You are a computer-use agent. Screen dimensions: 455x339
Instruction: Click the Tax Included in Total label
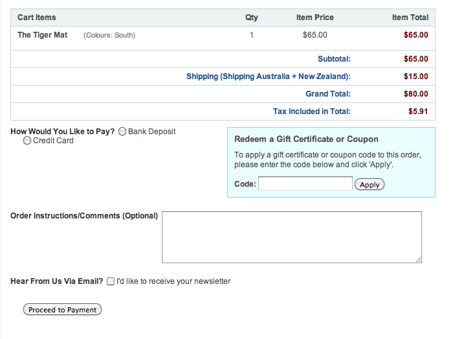[x=312, y=111]
